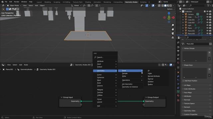Hide Plane.001 using its eye icon
Image resolution: width=213 pixels, height=119 pixels.
207,31
